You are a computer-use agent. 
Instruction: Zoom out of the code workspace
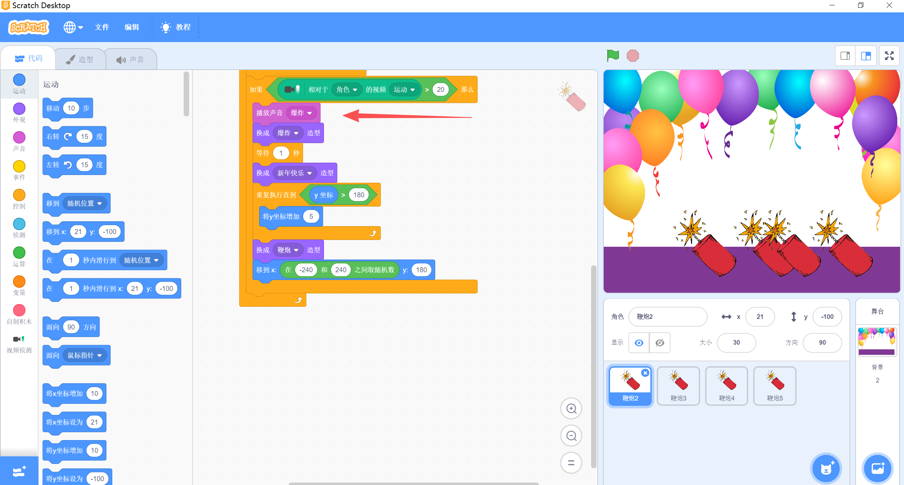coord(571,436)
